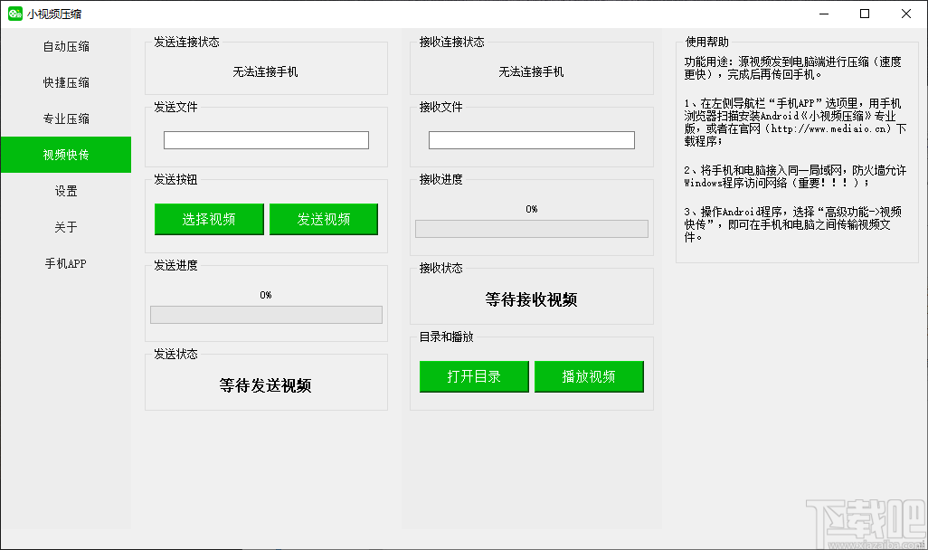This screenshot has height=550, width=928.
Task: Click 无法连接手机 under 发送连接状态
Action: [x=265, y=71]
